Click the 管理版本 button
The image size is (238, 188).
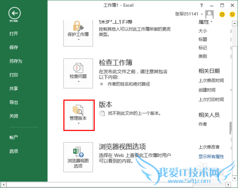78,115
